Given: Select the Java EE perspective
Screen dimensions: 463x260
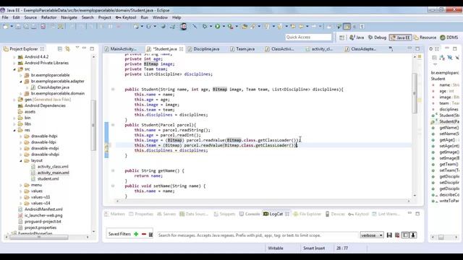Looking at the screenshot, I should click(x=400, y=38).
